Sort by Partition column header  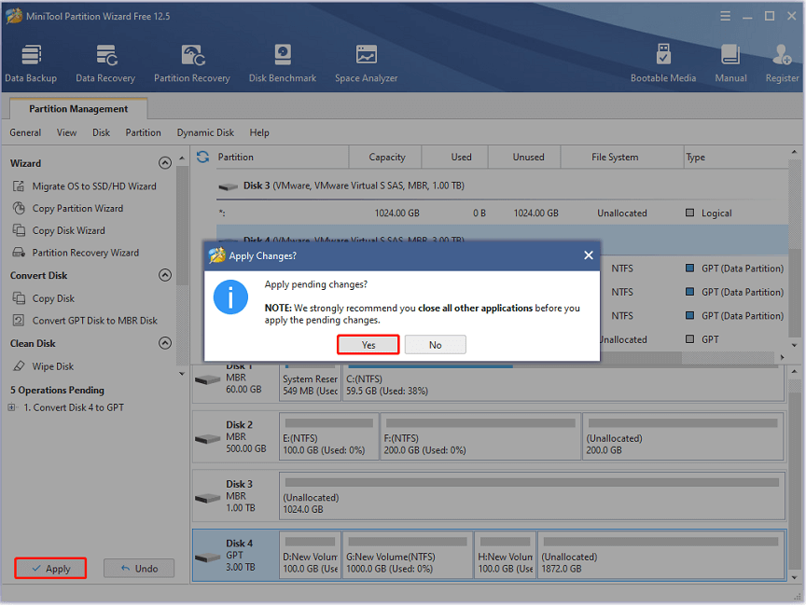[x=282, y=158]
